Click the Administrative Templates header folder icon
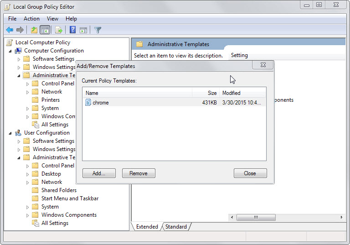This screenshot has height=245, width=350. (139, 44)
